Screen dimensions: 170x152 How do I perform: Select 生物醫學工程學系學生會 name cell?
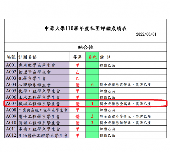click(43, 135)
